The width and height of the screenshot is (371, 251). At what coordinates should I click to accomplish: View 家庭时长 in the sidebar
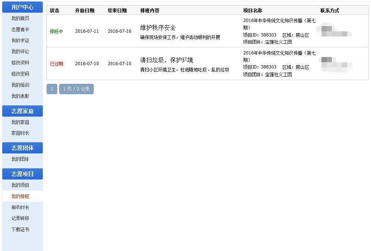pyautogui.click(x=20, y=133)
